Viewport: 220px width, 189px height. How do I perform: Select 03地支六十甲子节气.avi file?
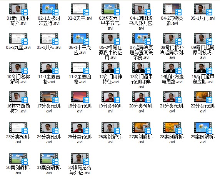click(x=110, y=9)
